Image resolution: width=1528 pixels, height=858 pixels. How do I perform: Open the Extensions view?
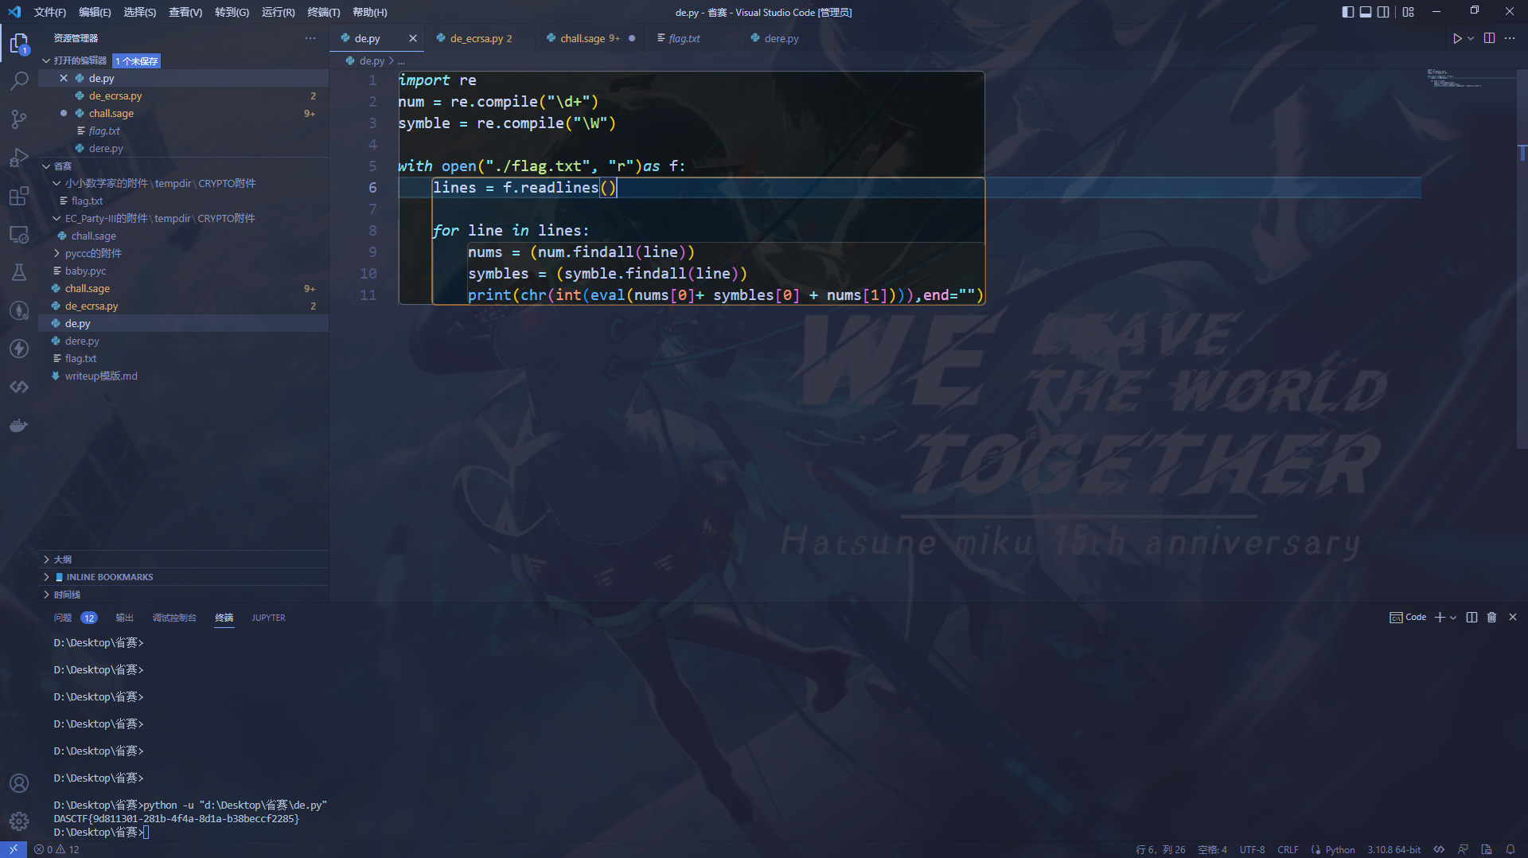tap(19, 196)
